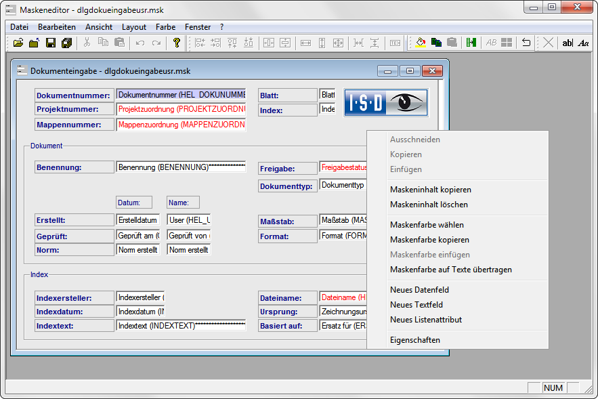Click 'Eigenschaften' in the context menu
The width and height of the screenshot is (598, 399).
[414, 340]
